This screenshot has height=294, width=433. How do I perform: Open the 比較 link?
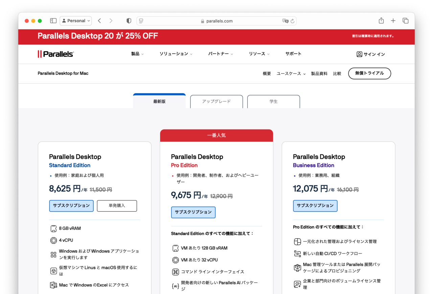[337, 74]
